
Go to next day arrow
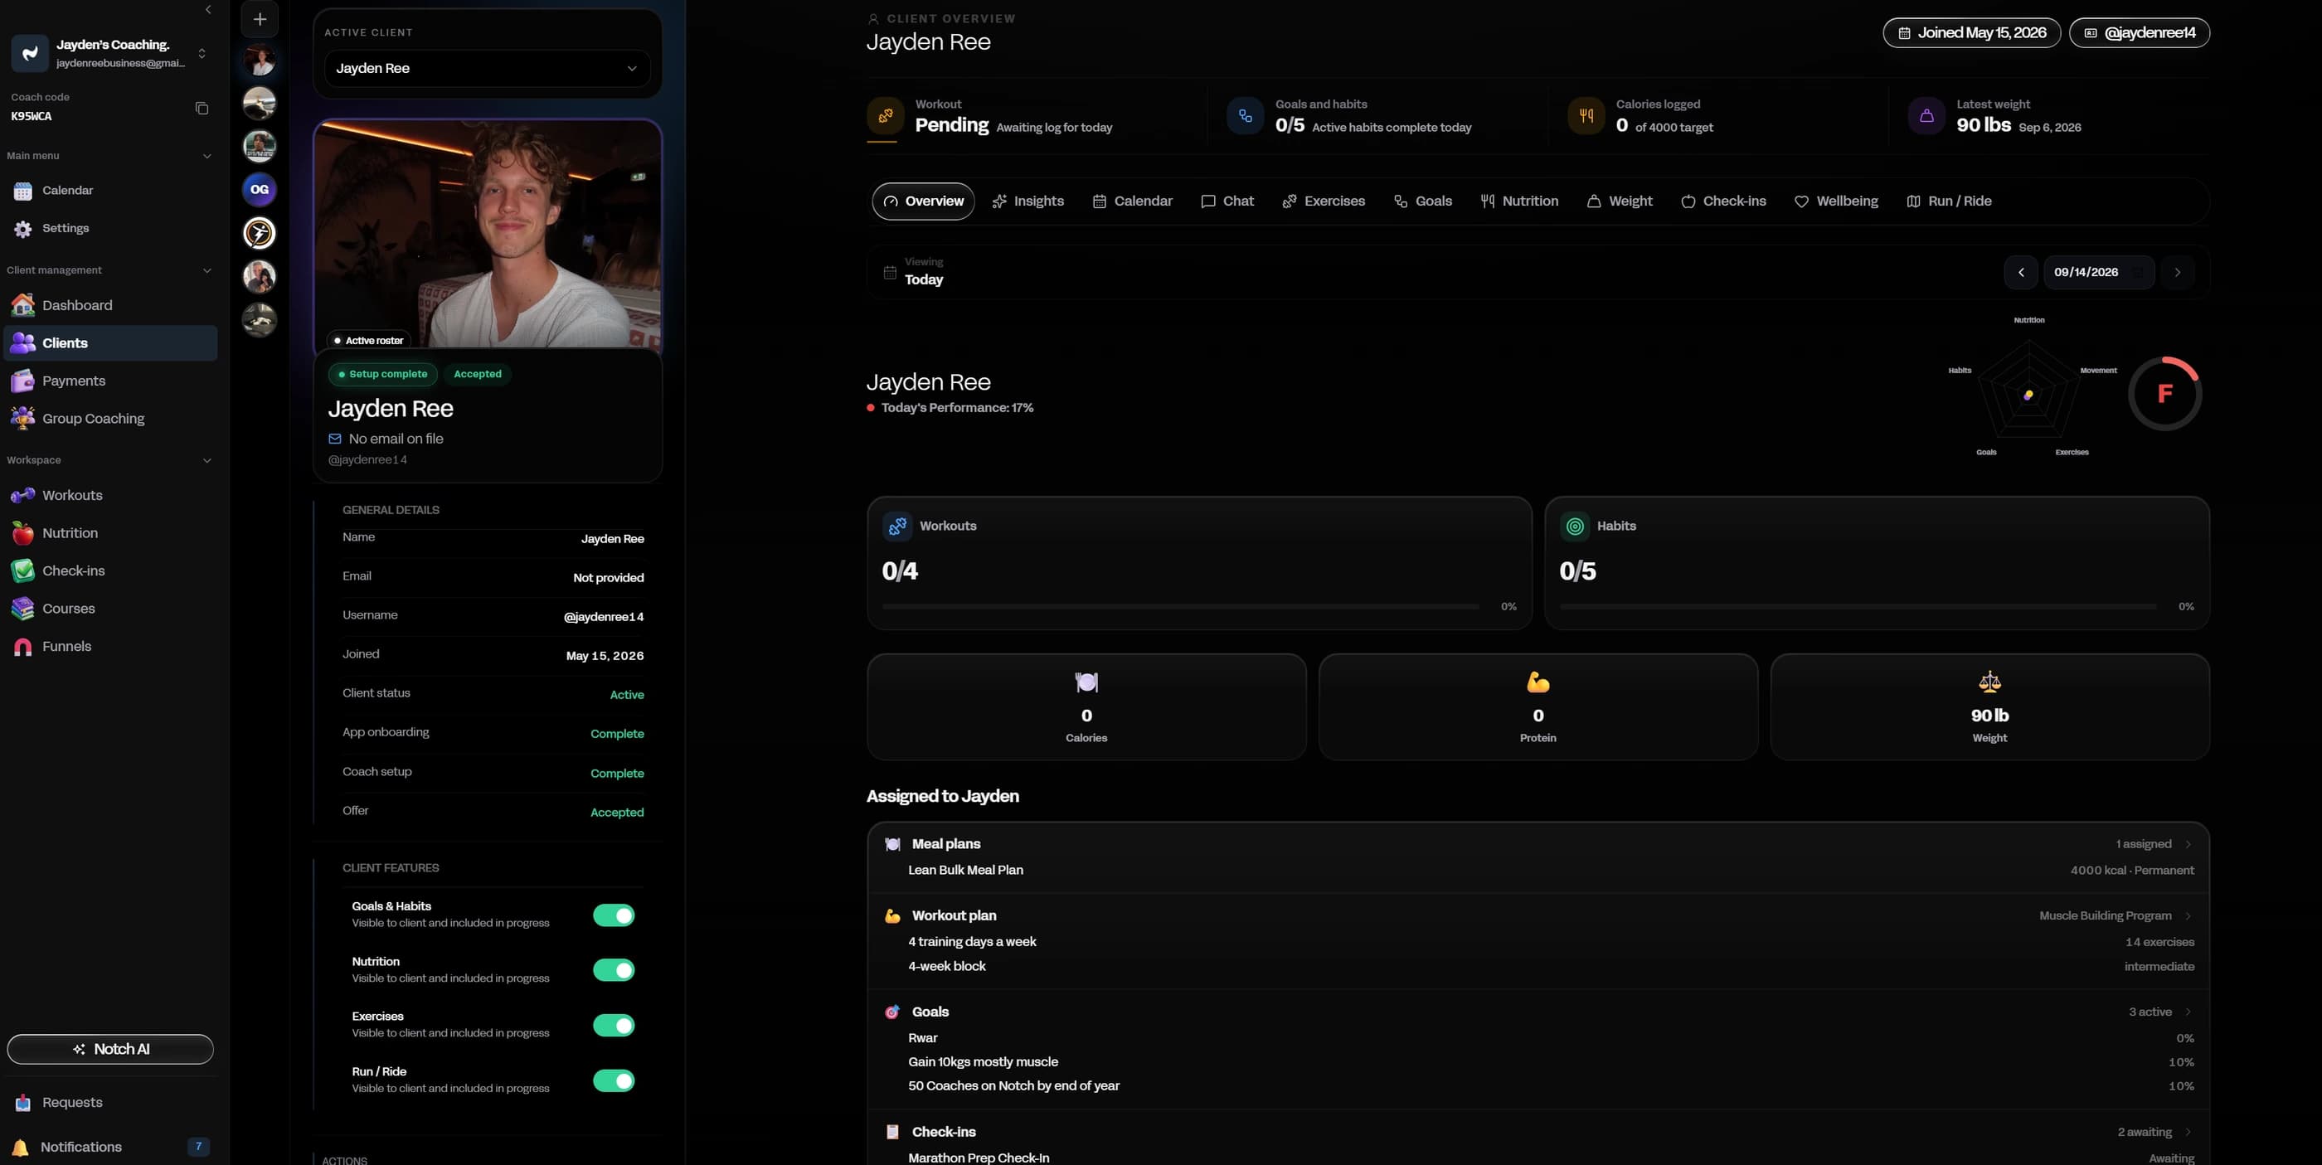tap(2177, 272)
